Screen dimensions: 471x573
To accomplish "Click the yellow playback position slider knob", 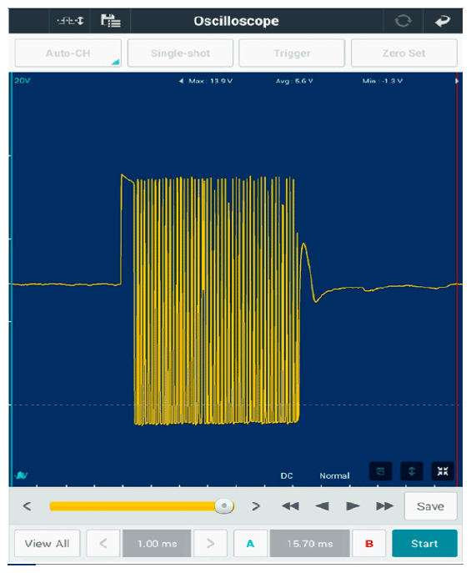I will tap(223, 506).
